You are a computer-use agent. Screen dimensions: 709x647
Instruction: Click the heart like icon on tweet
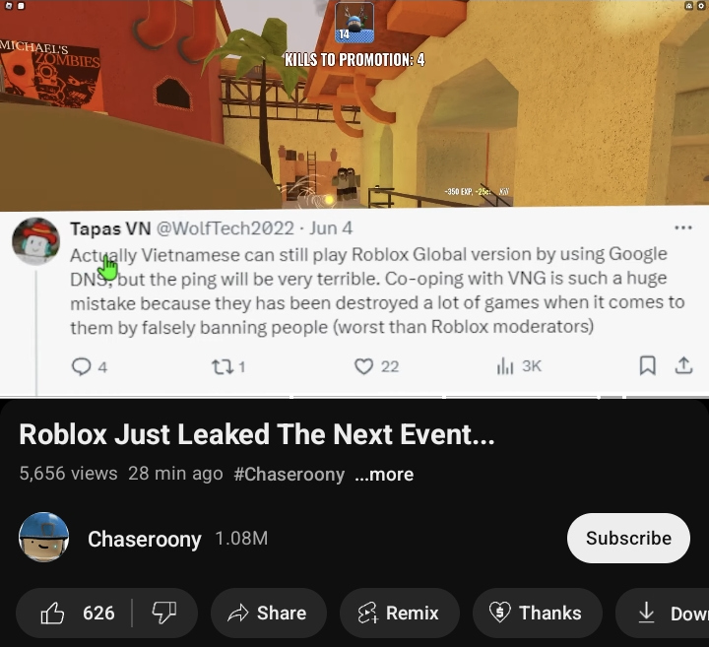pos(363,366)
